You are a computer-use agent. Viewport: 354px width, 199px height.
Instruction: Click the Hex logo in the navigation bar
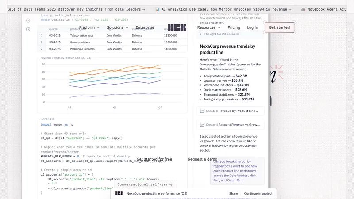177,27
